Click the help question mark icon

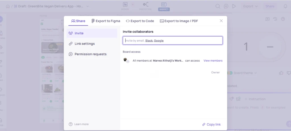click(x=283, y=19)
